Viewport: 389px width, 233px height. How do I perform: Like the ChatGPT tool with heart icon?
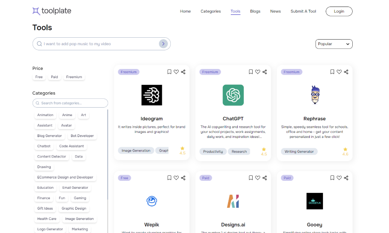[x=257, y=72]
